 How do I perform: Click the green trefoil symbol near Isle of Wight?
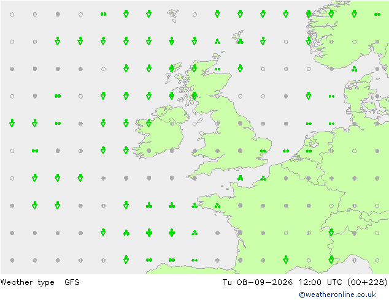point(240,178)
